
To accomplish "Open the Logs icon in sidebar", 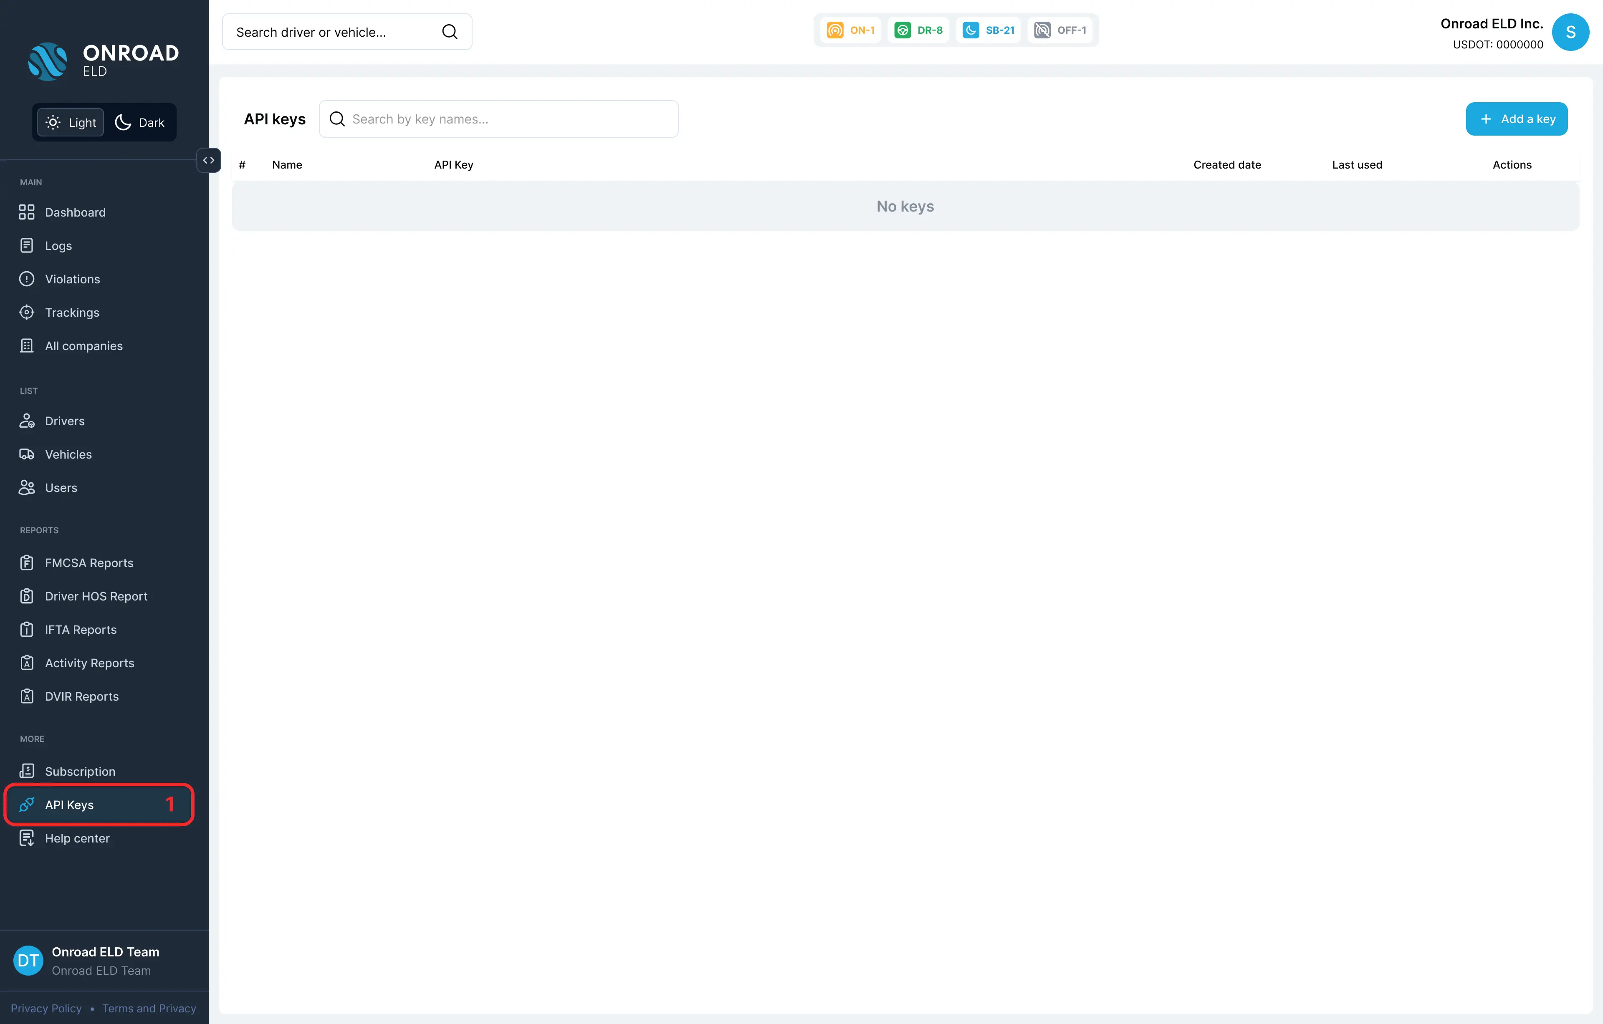I will point(27,245).
